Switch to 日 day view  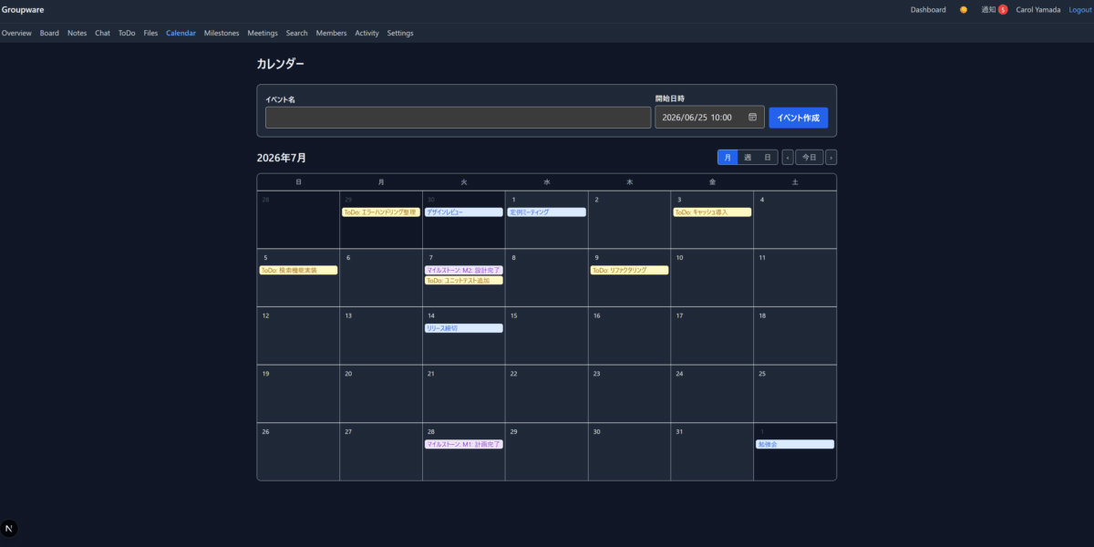point(768,158)
